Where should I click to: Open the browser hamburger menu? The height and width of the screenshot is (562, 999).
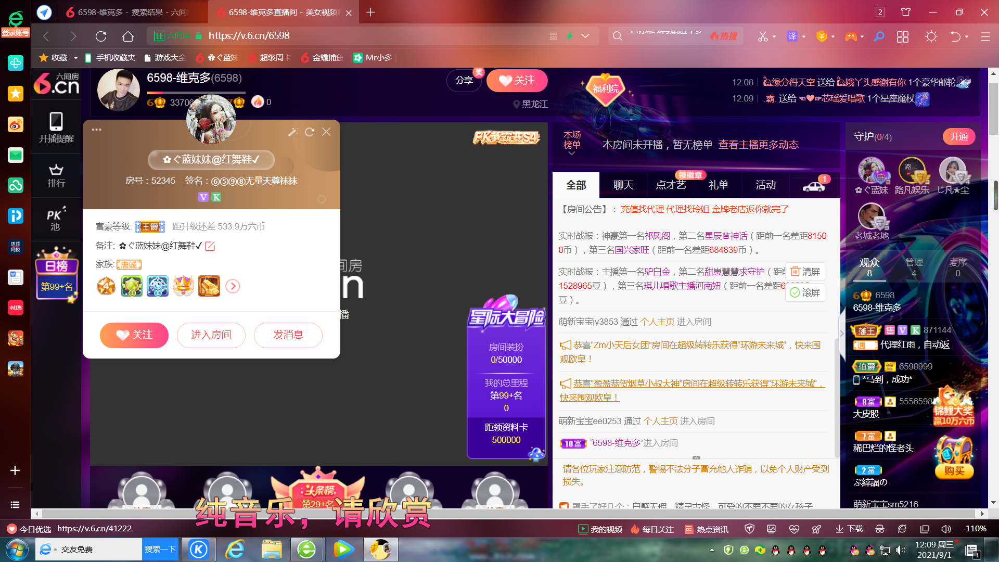point(985,36)
